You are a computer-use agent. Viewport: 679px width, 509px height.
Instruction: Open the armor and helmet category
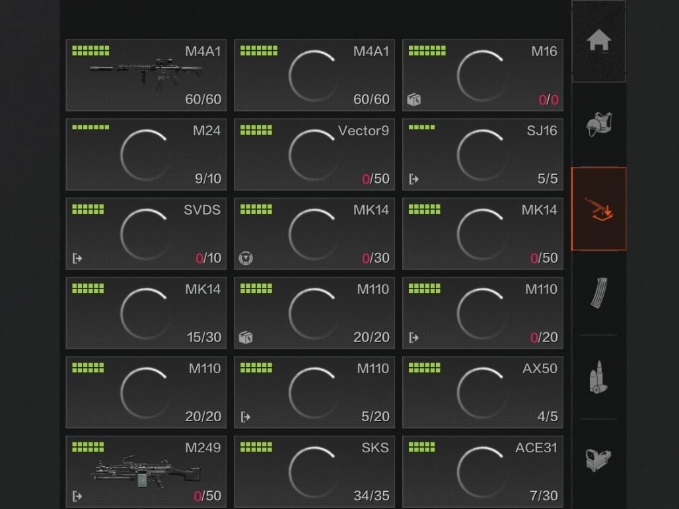click(x=598, y=125)
